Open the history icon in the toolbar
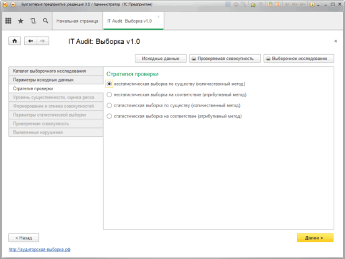 pos(33,21)
